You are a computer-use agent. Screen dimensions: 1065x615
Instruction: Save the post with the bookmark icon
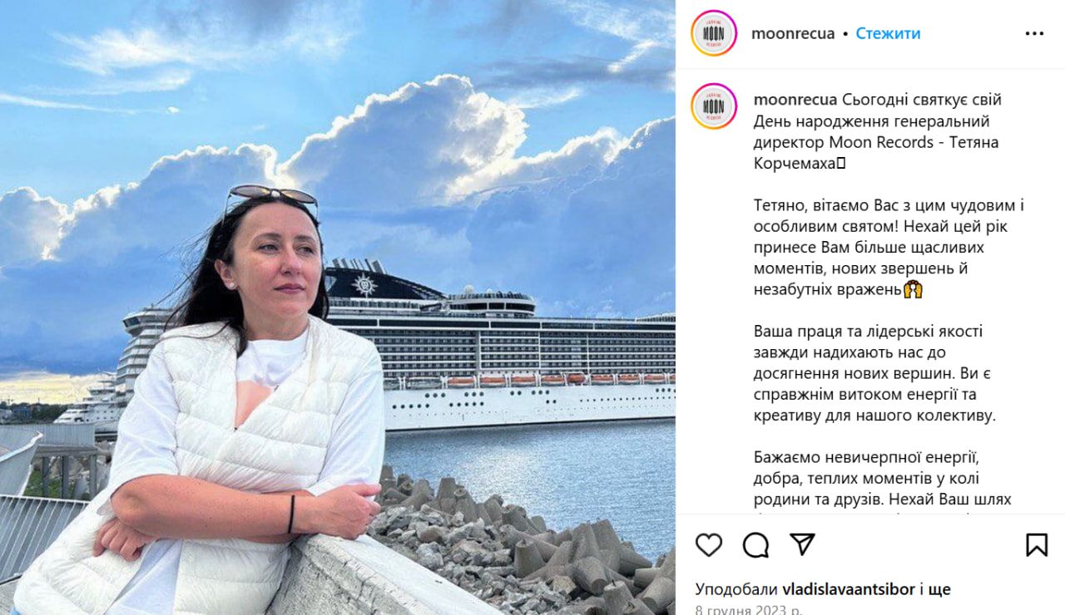pos(1037,545)
